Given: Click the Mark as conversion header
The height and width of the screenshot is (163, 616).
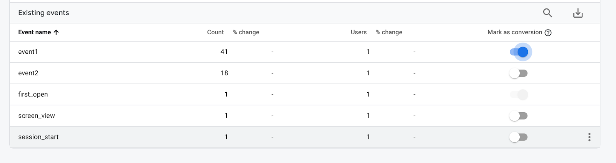Looking at the screenshot, I should click(514, 32).
